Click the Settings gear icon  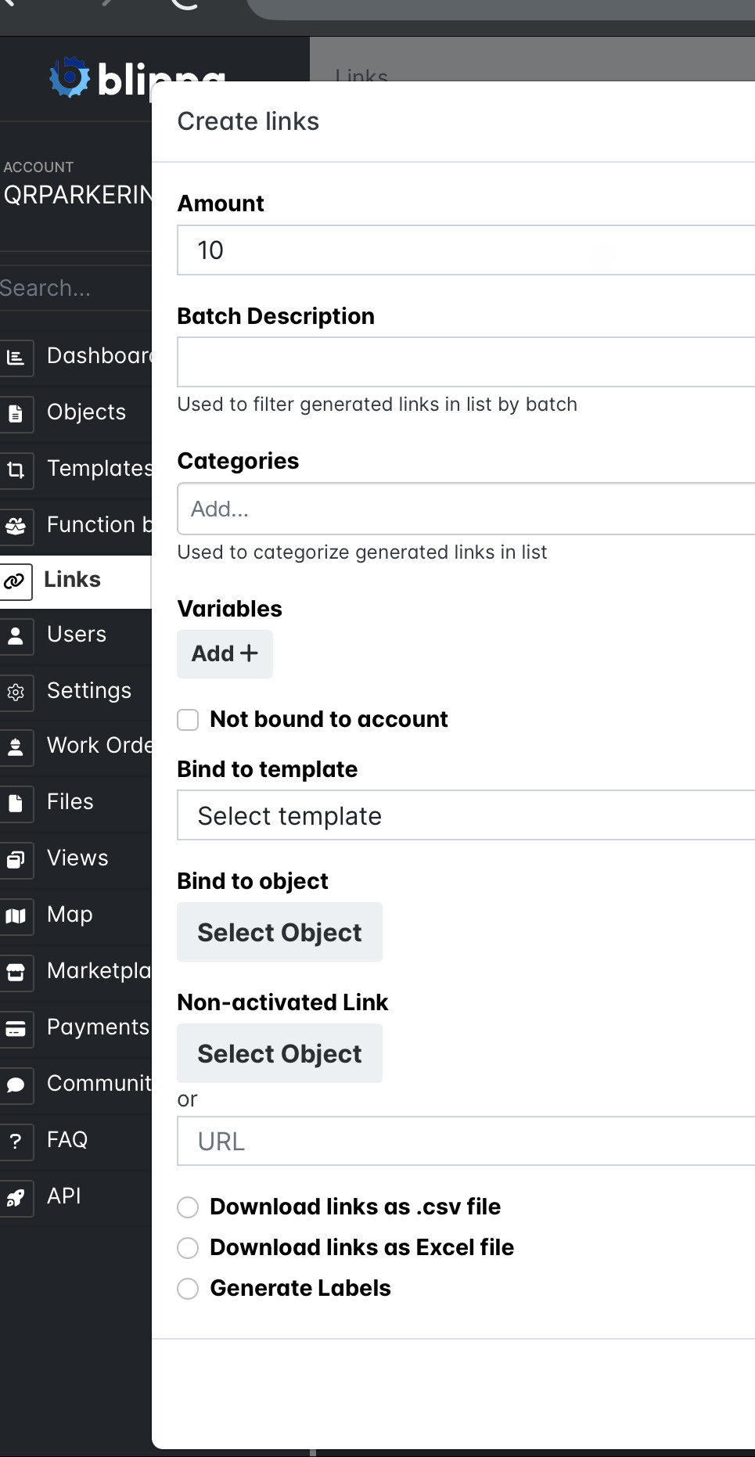16,692
